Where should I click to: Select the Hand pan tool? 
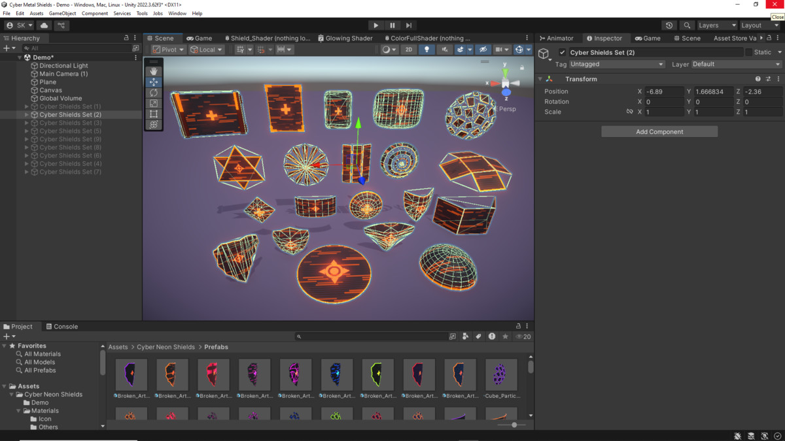(x=154, y=71)
